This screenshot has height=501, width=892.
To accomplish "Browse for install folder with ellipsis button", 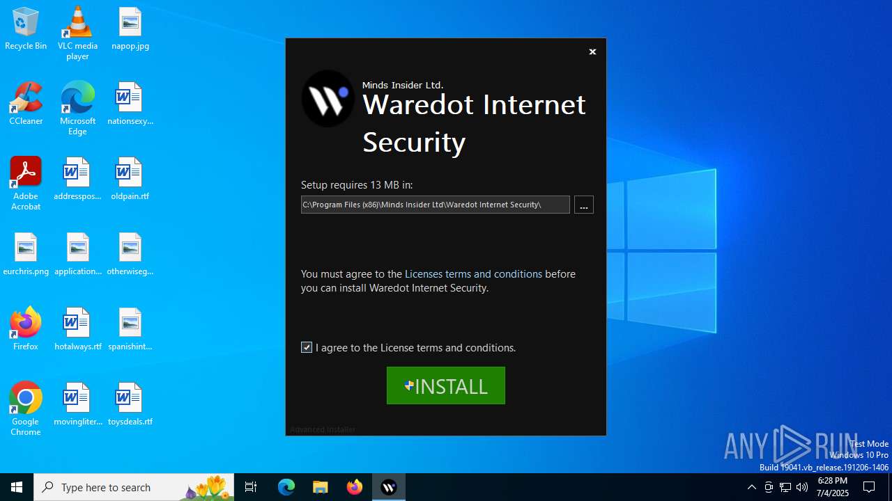I will pos(584,205).
